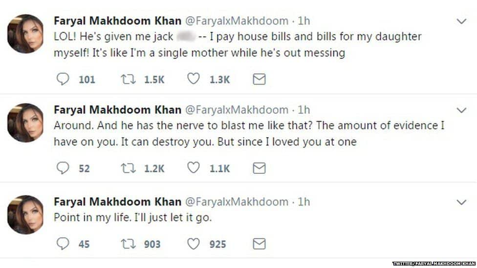Screen dimensions: 477x268
Task: Send the third tweet via direct message
Action: [259, 244]
